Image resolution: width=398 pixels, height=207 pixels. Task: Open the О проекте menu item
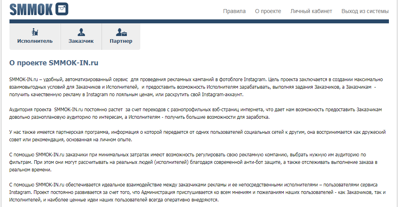(x=268, y=11)
